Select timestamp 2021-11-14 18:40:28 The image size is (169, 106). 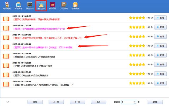tap(22, 16)
